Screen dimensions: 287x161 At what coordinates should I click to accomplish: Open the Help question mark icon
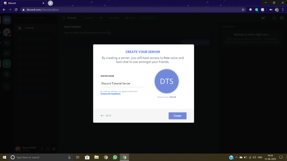click(282, 18)
